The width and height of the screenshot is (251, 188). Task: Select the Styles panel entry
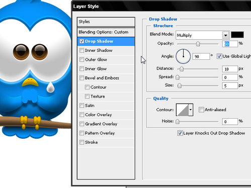coord(106,22)
